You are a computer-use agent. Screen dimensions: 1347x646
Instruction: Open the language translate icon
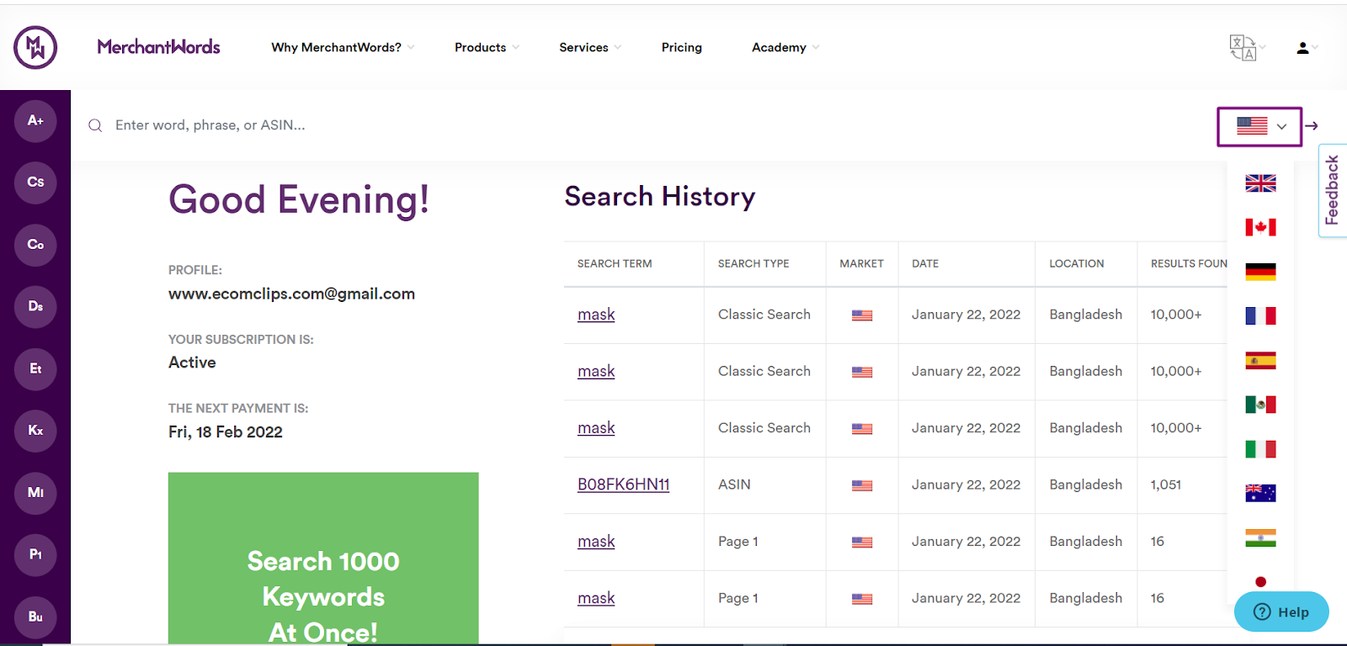click(x=1243, y=48)
